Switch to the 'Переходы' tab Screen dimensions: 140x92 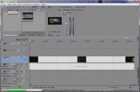pos(31,35)
